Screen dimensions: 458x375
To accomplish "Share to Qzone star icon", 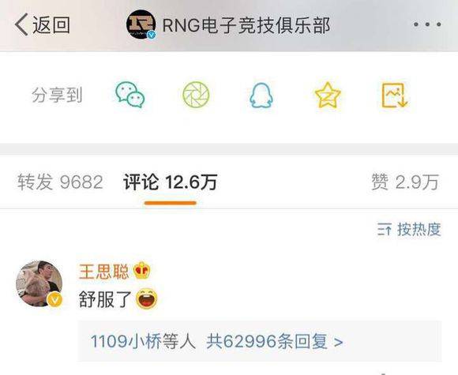I will pos(328,96).
